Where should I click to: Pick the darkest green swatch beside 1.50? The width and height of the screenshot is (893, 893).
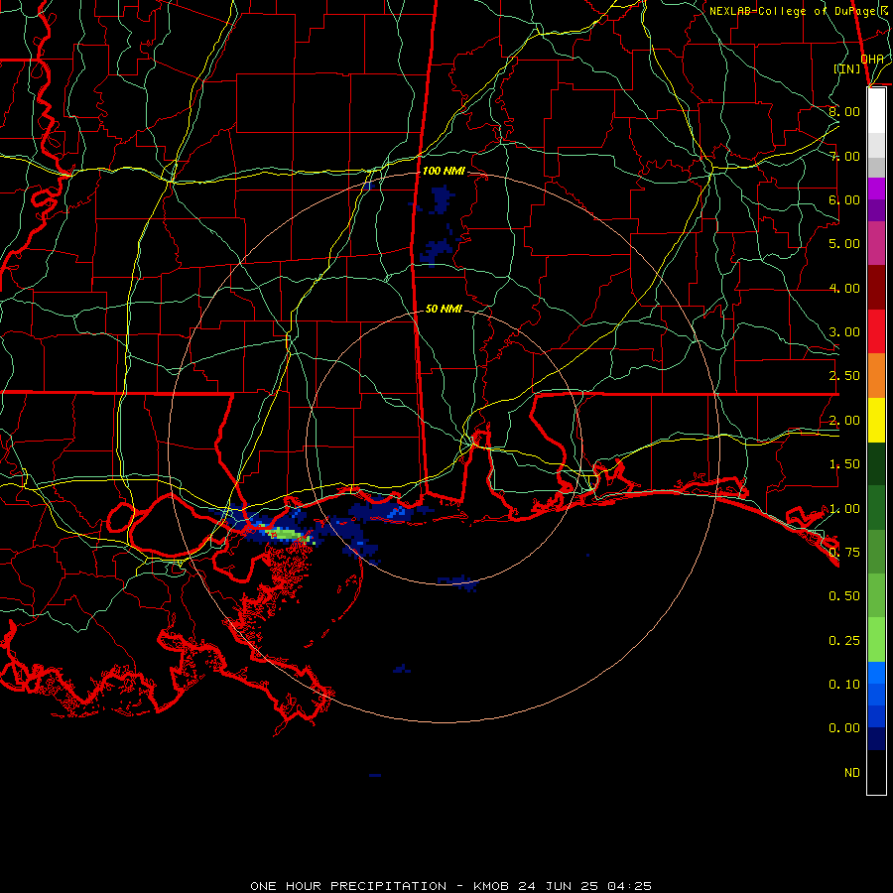tap(876, 463)
